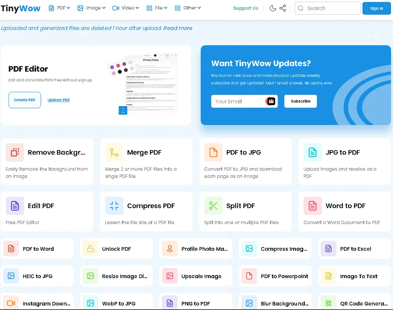Click the PDF to JPG icon
The width and height of the screenshot is (393, 310).
click(213, 153)
